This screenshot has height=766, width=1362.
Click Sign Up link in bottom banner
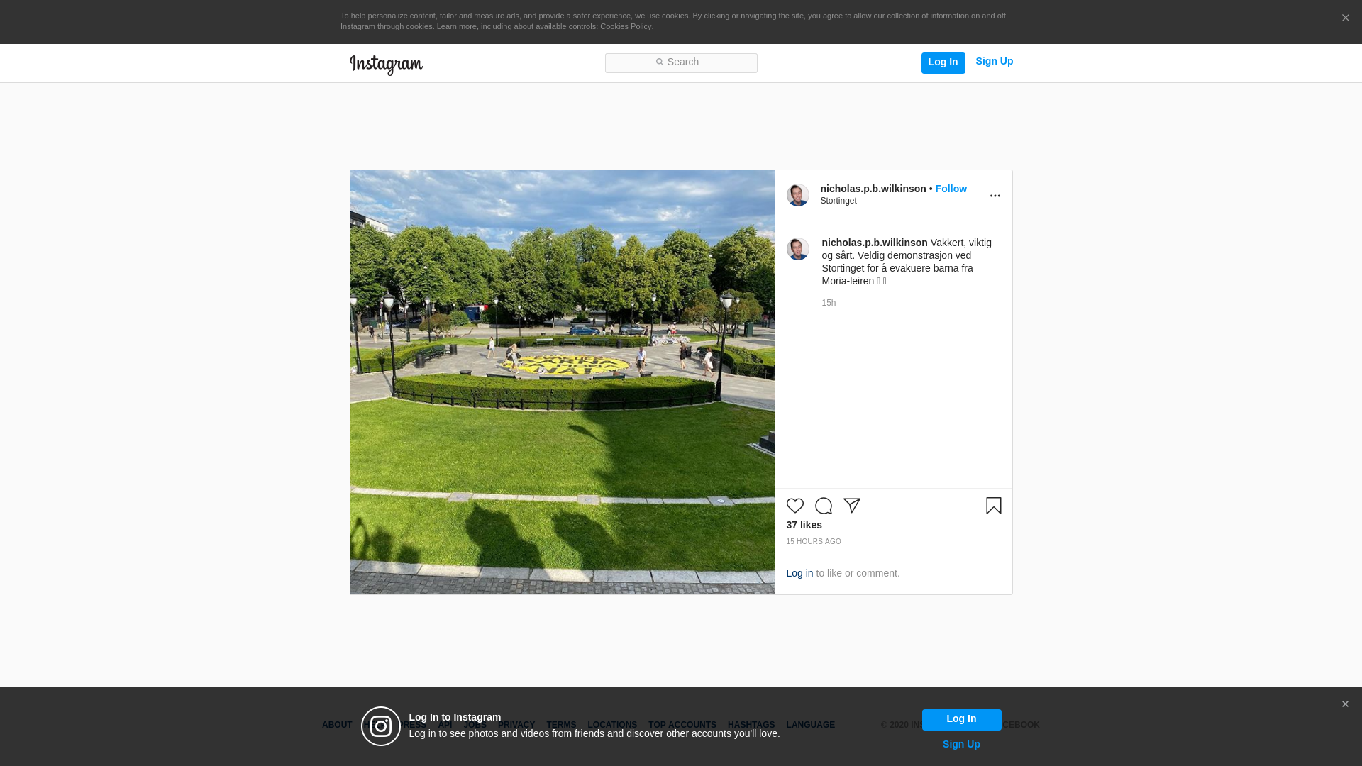click(x=961, y=744)
